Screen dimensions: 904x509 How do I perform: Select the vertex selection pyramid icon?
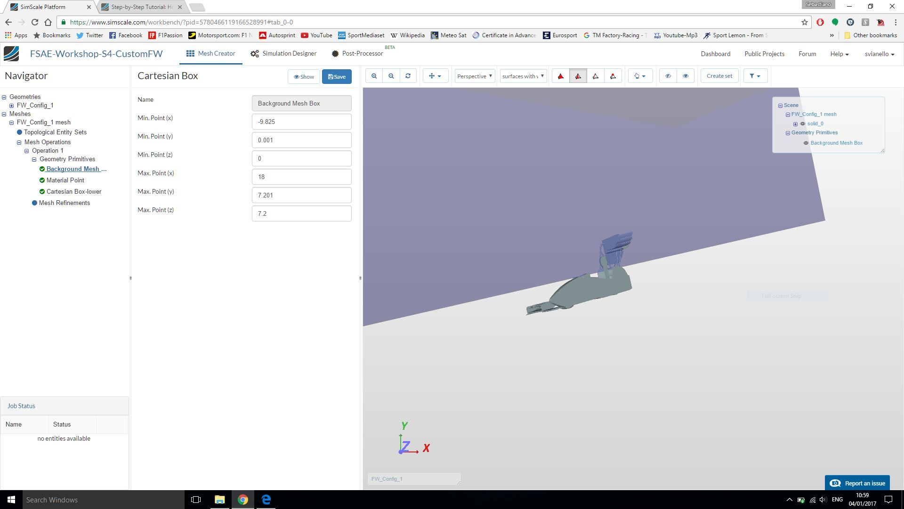tap(613, 76)
